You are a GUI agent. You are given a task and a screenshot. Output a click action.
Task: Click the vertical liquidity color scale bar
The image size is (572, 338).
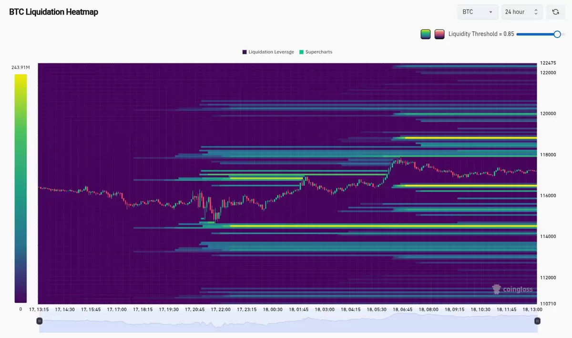point(20,186)
